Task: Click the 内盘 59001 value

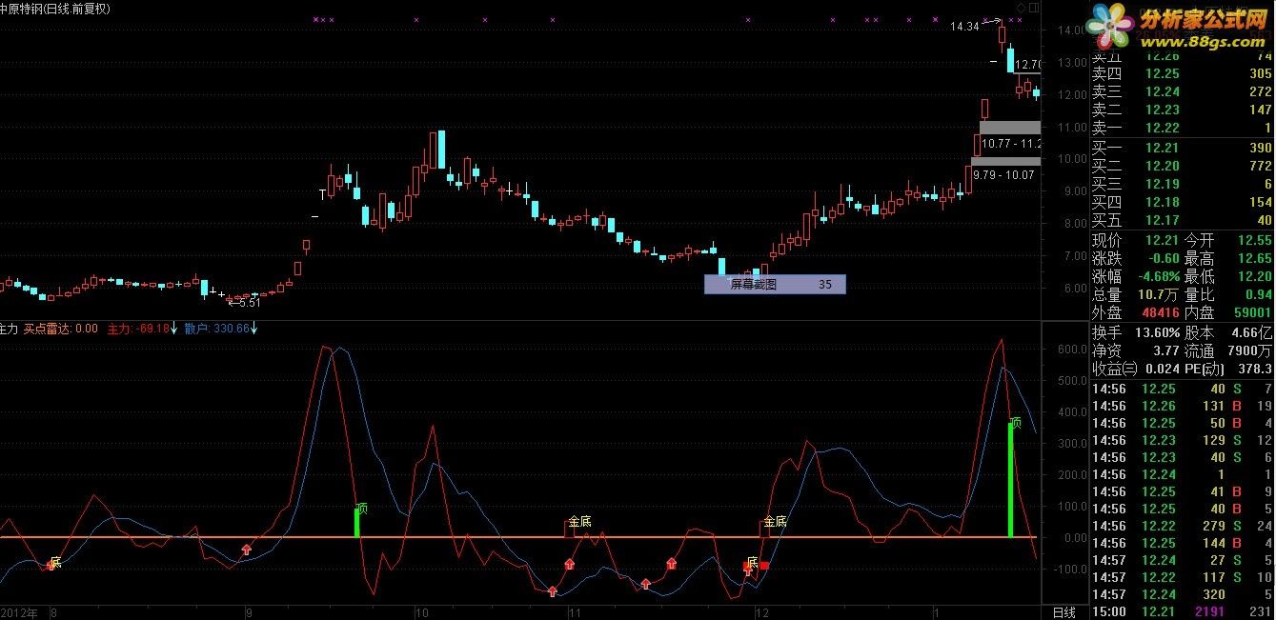Action: 1251,312
